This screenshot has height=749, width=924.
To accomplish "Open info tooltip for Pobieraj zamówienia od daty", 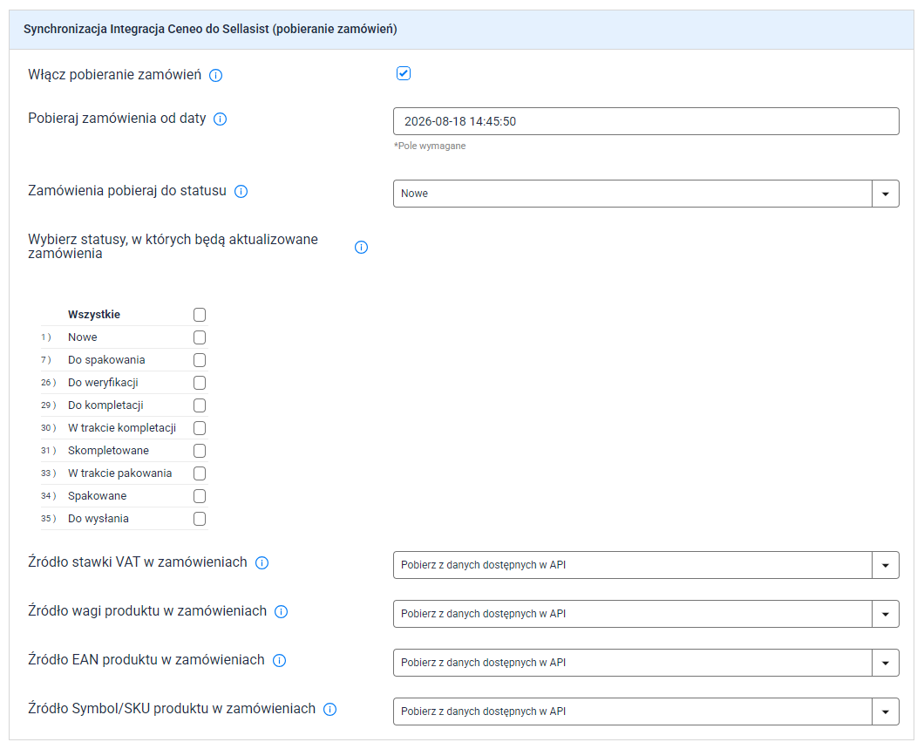I will click(x=220, y=119).
